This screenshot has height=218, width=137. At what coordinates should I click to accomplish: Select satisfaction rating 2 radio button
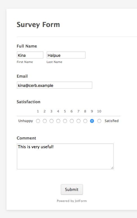click(45, 121)
